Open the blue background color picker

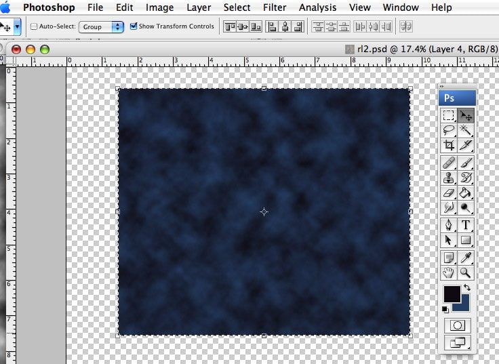464,306
